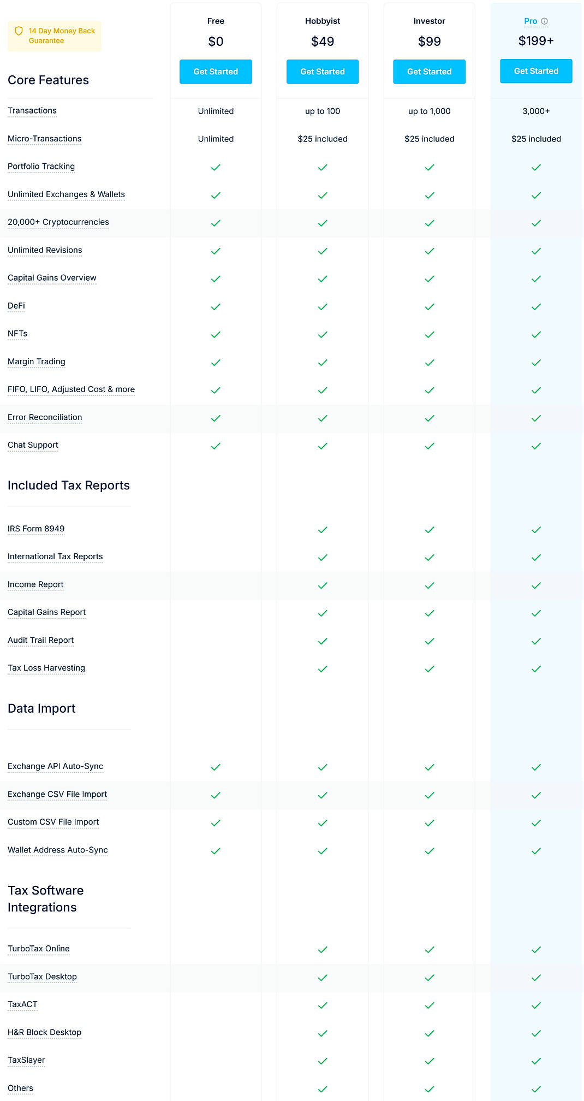Click the Pro checkmark in the TaxSlayer row
This screenshot has height=1101, width=584.
[537, 1061]
